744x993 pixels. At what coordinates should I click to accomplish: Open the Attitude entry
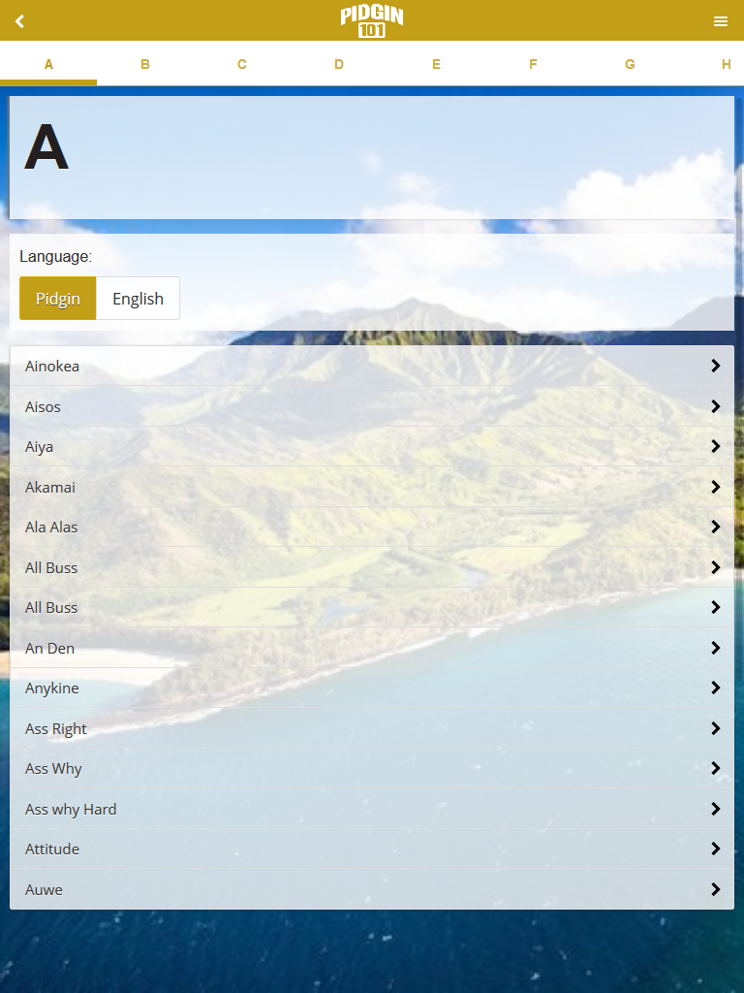coord(372,849)
